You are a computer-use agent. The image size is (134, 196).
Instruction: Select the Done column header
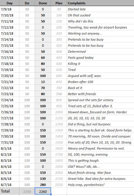tap(43, 3)
